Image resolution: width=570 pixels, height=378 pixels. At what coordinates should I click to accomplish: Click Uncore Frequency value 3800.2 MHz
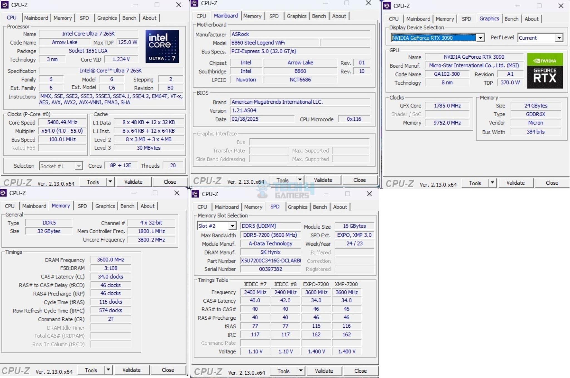coord(151,240)
